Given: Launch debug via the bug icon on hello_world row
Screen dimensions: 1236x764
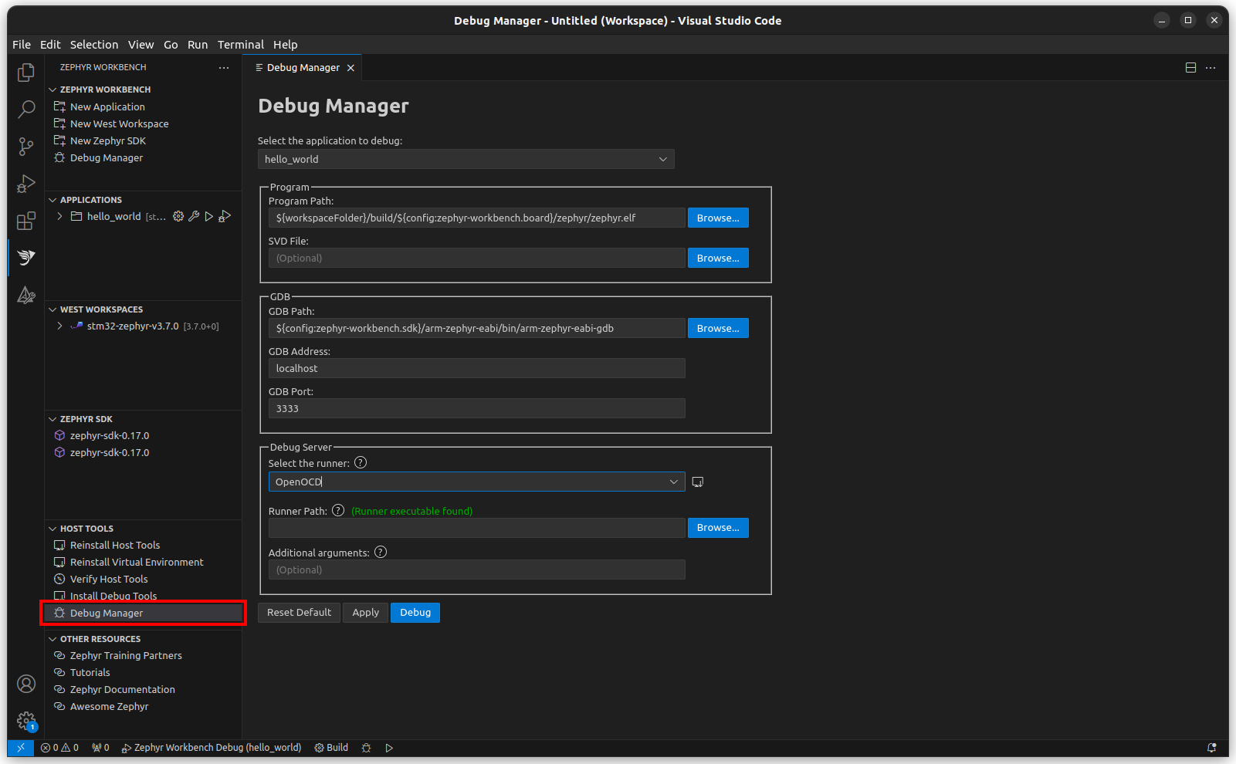Looking at the screenshot, I should pyautogui.click(x=224, y=216).
